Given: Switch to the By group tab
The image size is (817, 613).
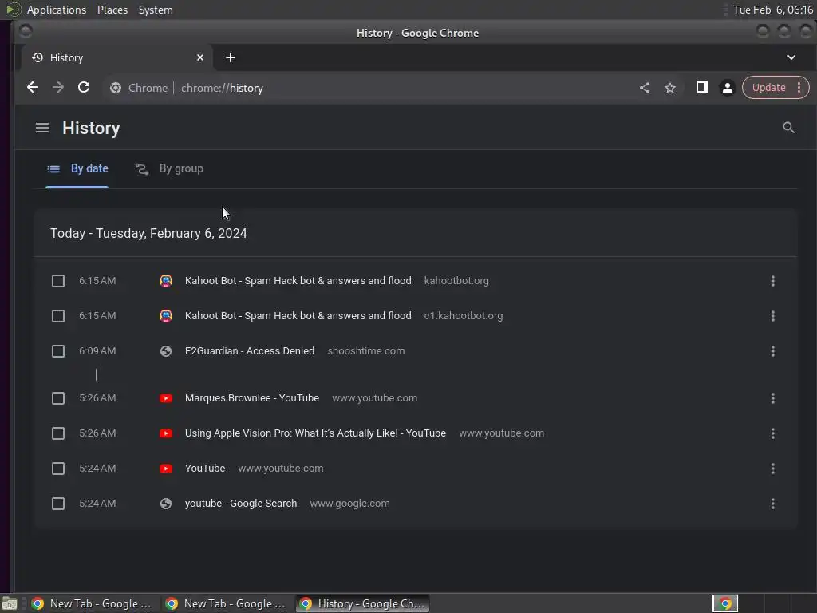Looking at the screenshot, I should pos(169,169).
